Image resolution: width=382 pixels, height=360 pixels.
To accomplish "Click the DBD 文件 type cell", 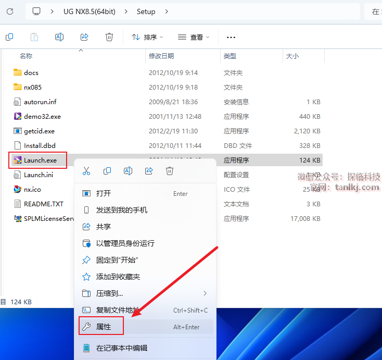I will pos(238,145).
